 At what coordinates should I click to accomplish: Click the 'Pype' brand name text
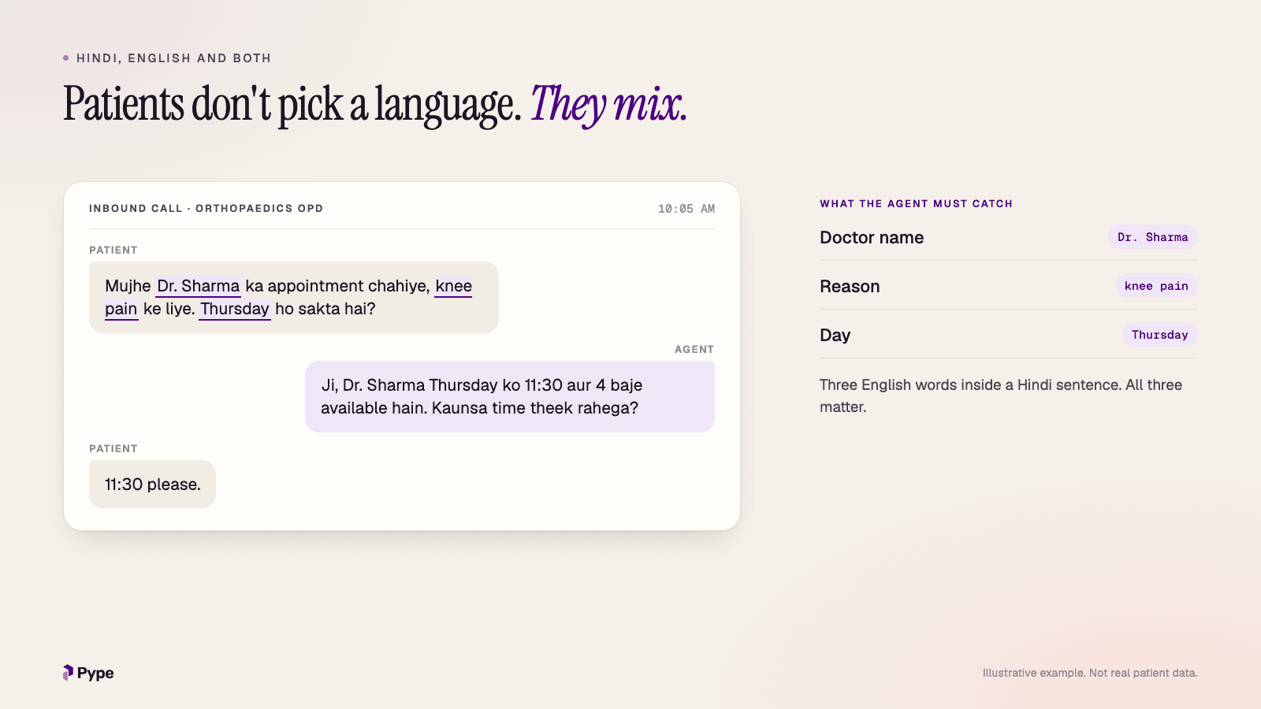[95, 673]
